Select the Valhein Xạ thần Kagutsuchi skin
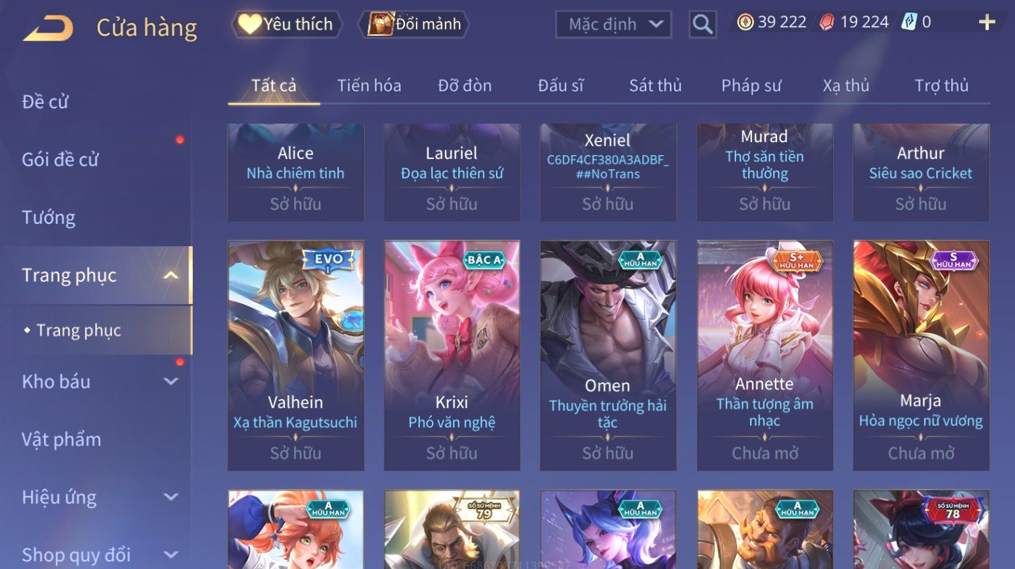The height and width of the screenshot is (569, 1015). (x=296, y=355)
